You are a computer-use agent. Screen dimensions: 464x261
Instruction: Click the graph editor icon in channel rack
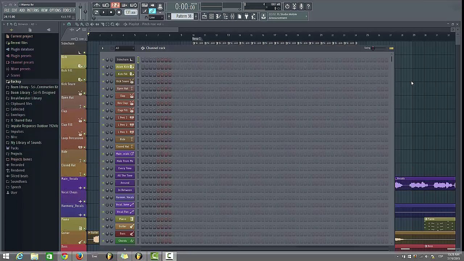[x=391, y=48]
